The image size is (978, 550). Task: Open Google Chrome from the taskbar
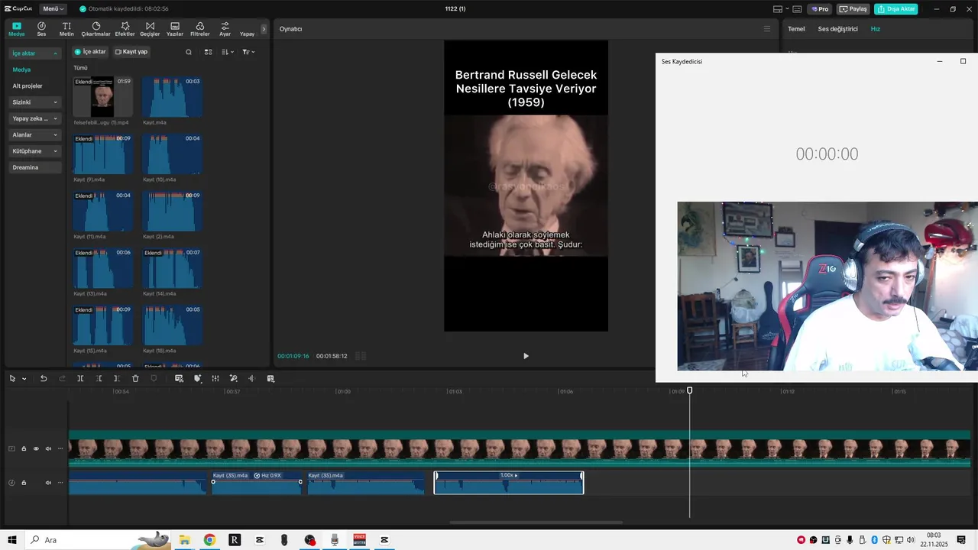click(209, 540)
